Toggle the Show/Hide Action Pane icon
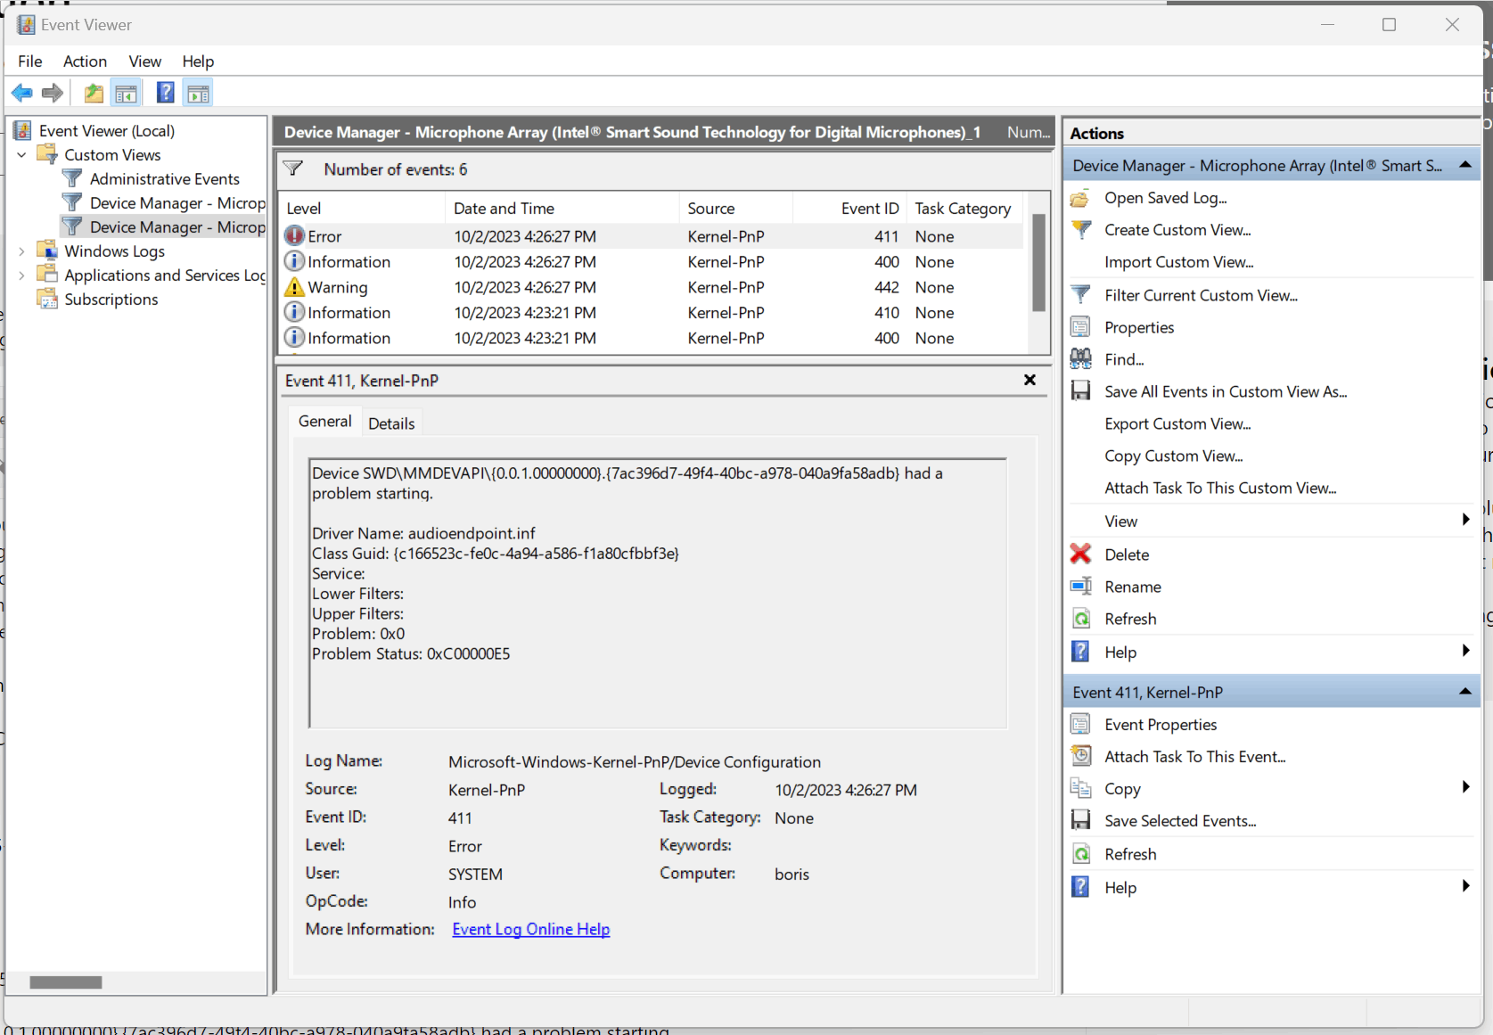Screen dimensions: 1493x1035 tap(198, 93)
